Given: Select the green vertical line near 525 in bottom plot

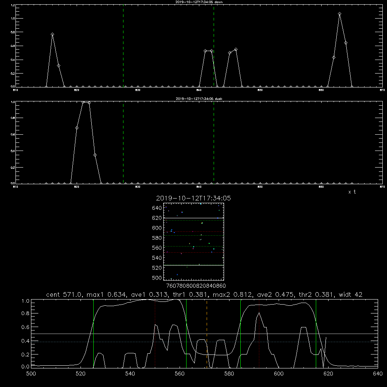Looking at the screenshot, I should tap(94, 333).
